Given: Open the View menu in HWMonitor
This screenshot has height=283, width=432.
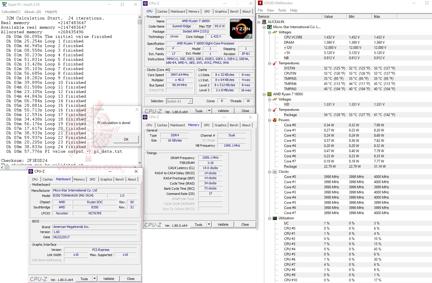Looking at the screenshot, I should click(270, 10).
